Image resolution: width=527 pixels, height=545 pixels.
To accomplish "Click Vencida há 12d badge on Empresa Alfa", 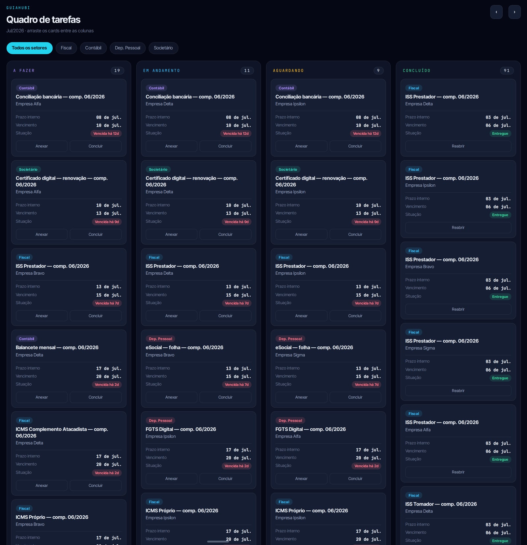I will pyautogui.click(x=106, y=133).
